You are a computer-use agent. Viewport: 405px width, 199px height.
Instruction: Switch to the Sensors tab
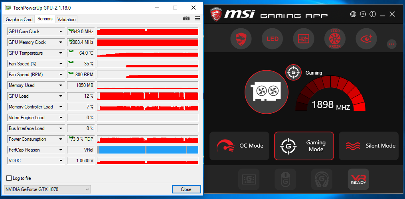(45, 19)
